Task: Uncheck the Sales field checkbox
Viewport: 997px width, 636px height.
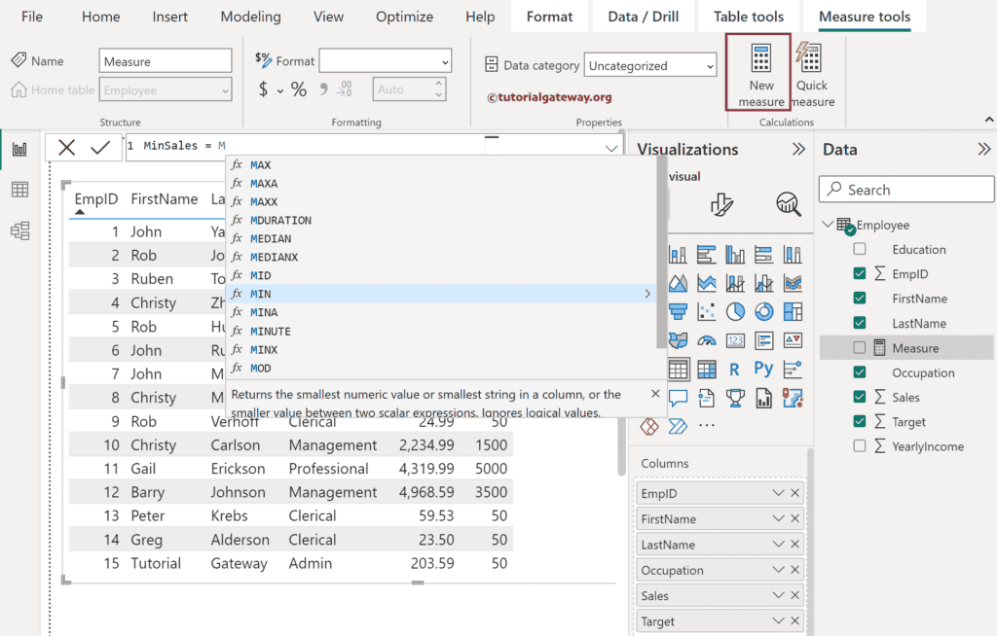Action: point(860,397)
